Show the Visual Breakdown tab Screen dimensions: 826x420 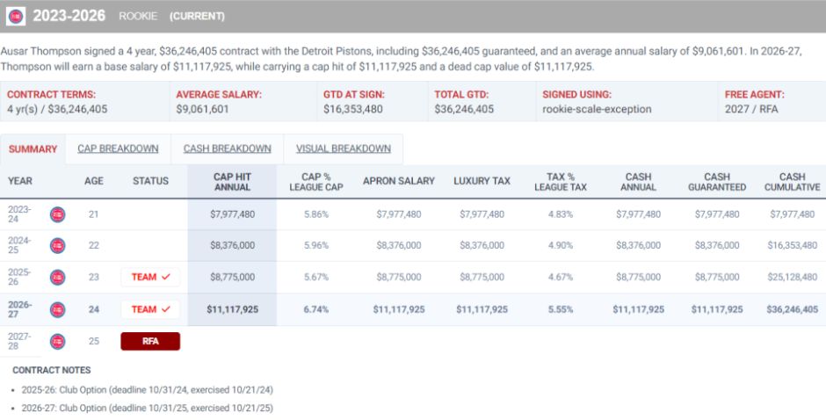[x=344, y=149]
